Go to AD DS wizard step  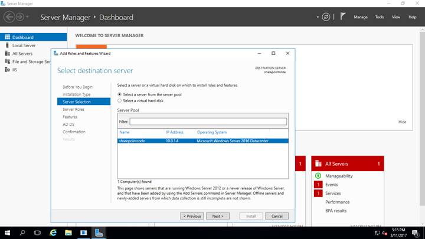(68, 124)
